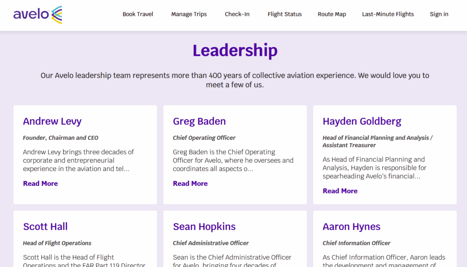The image size is (467, 267).
Task: Click Sean Hopkins' Chief Administrative Officer title
Action: (x=211, y=243)
